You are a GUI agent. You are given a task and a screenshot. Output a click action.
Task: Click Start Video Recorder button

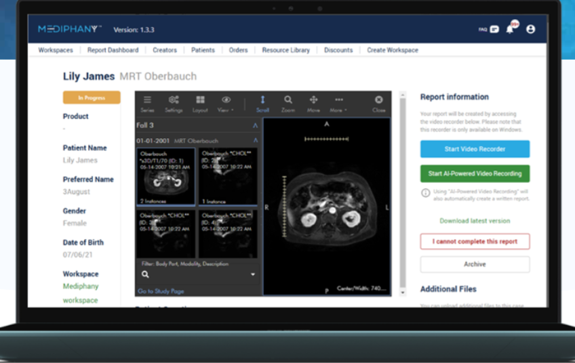click(x=475, y=149)
